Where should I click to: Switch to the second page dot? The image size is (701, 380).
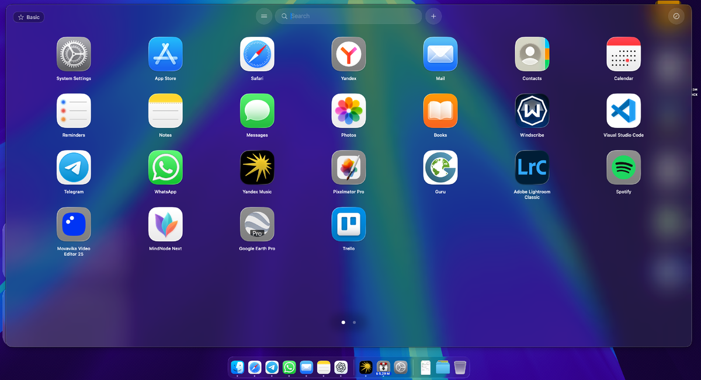(x=354, y=322)
